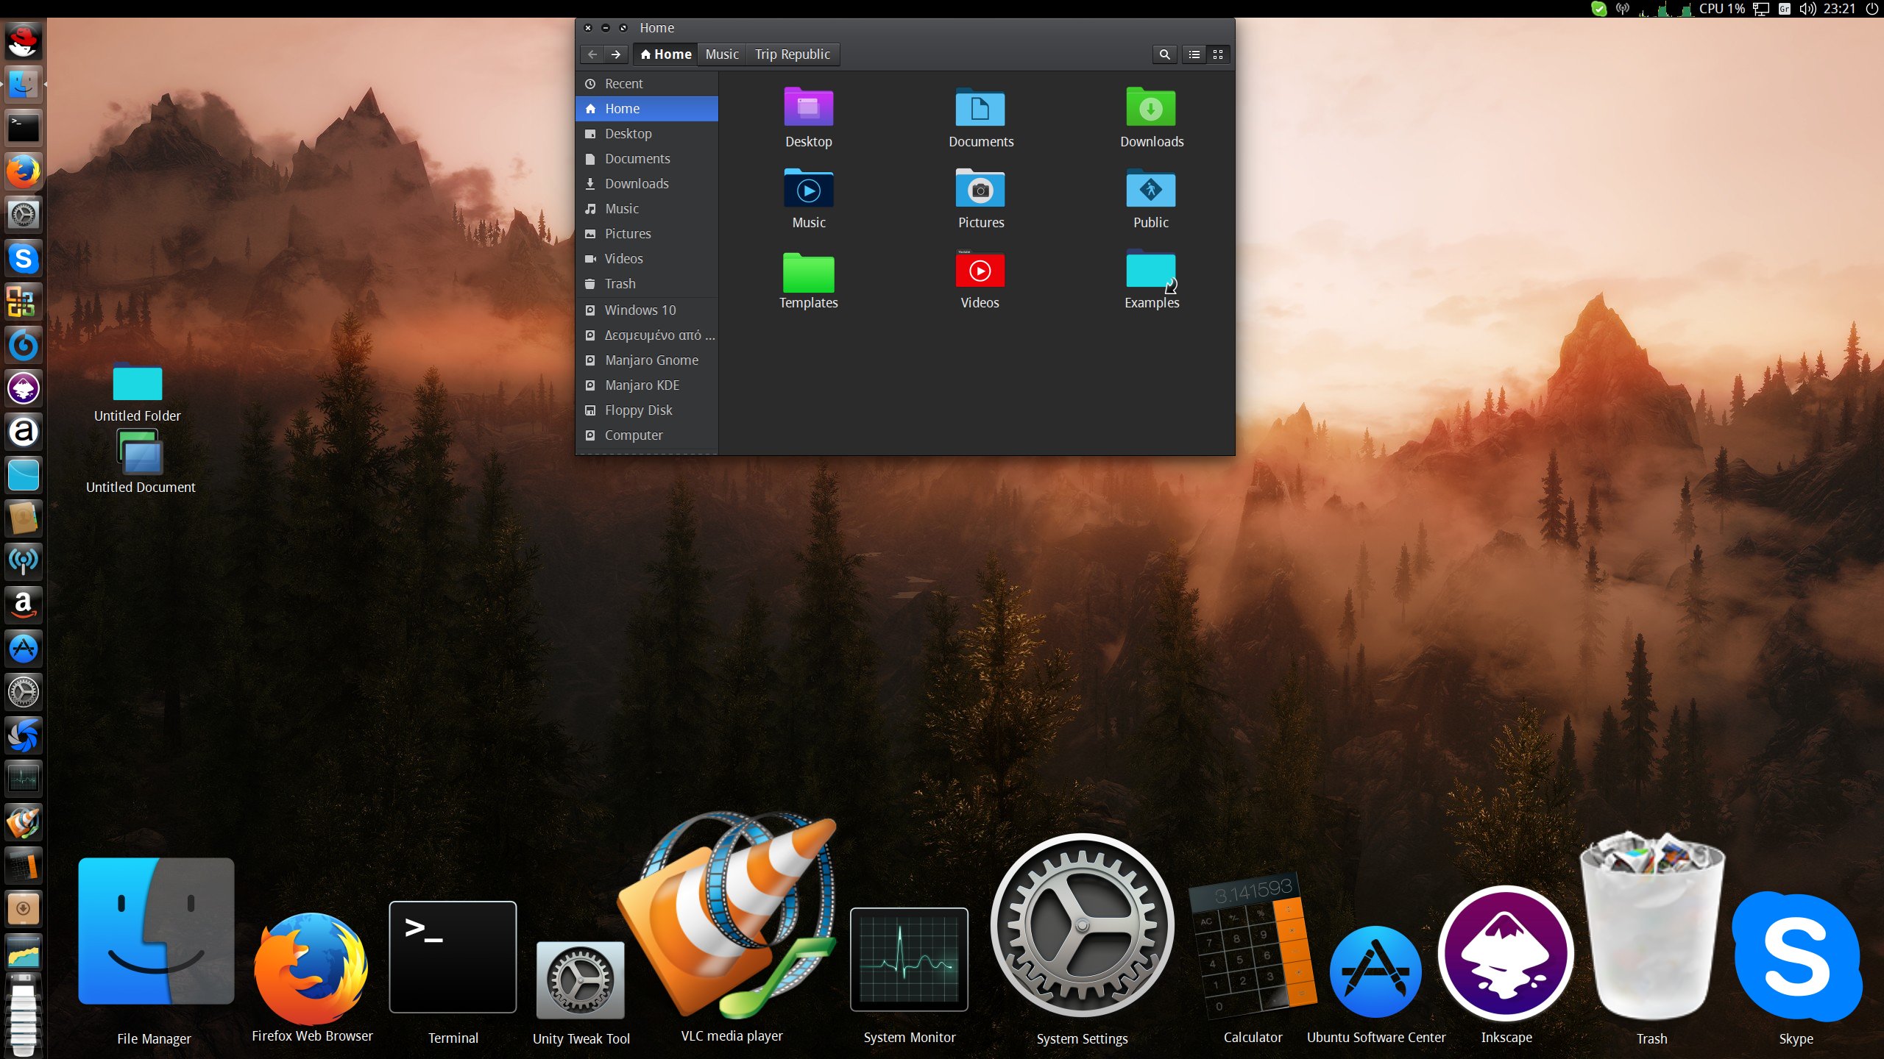Open the volume indicator in top panel

(1807, 9)
